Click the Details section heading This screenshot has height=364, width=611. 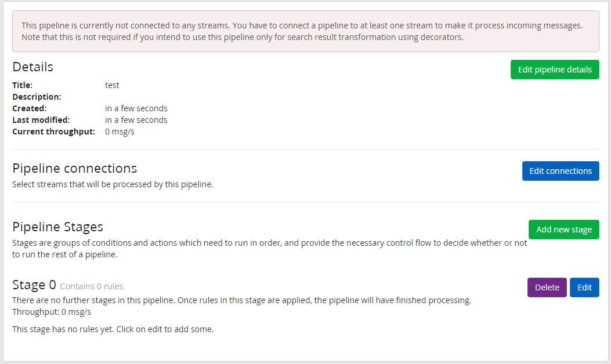[33, 67]
